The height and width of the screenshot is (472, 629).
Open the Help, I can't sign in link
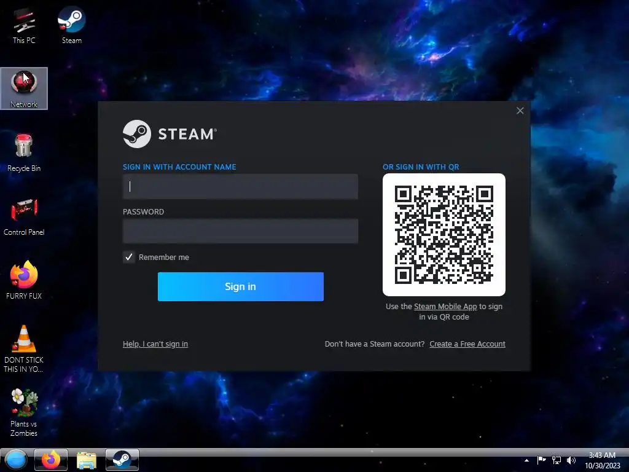pos(155,344)
